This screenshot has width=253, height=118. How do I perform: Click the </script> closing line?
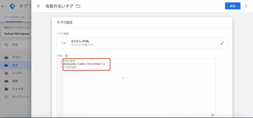pos(70,67)
